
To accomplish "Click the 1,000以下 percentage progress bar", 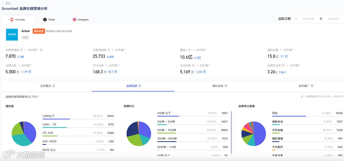I will click(x=78, y=119).
